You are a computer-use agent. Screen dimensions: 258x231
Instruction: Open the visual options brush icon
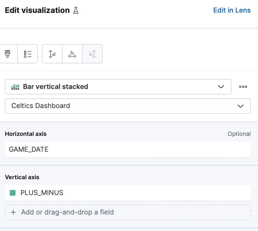[x=7, y=54]
